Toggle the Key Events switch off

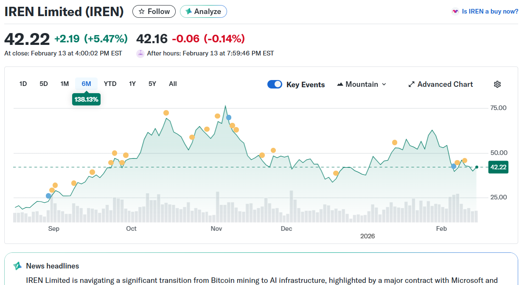(x=275, y=84)
